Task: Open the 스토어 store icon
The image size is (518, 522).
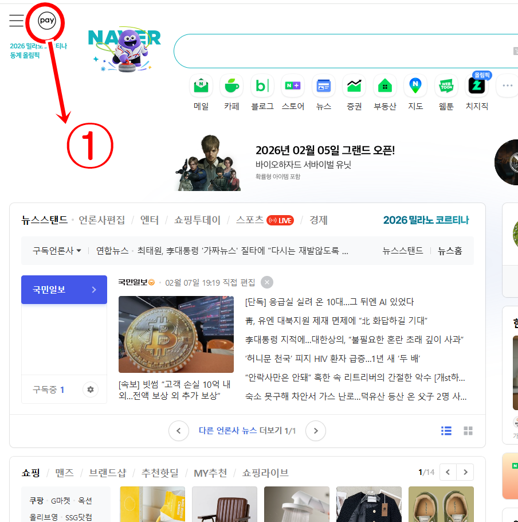Action: tap(293, 86)
